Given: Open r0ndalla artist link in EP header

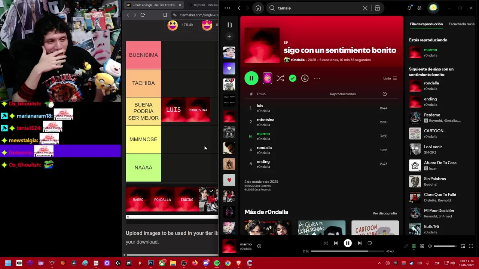Looking at the screenshot, I should pyautogui.click(x=298, y=60).
